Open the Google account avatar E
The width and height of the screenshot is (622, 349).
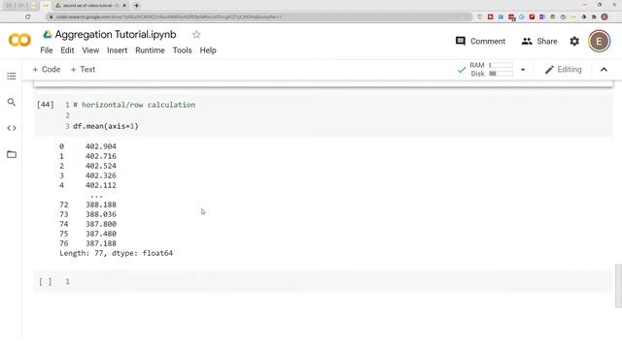[x=599, y=41]
